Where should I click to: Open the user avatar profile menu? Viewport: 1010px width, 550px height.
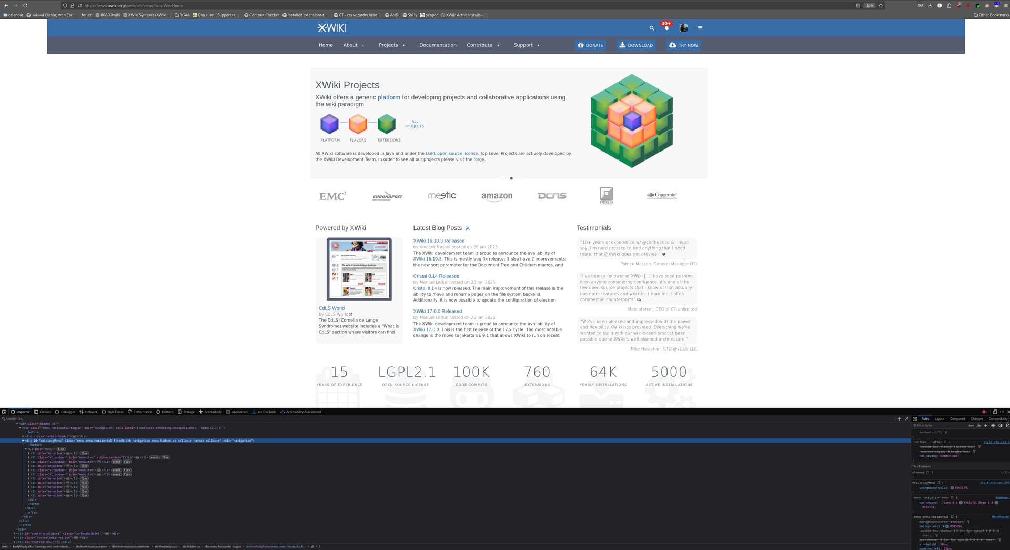click(x=684, y=28)
